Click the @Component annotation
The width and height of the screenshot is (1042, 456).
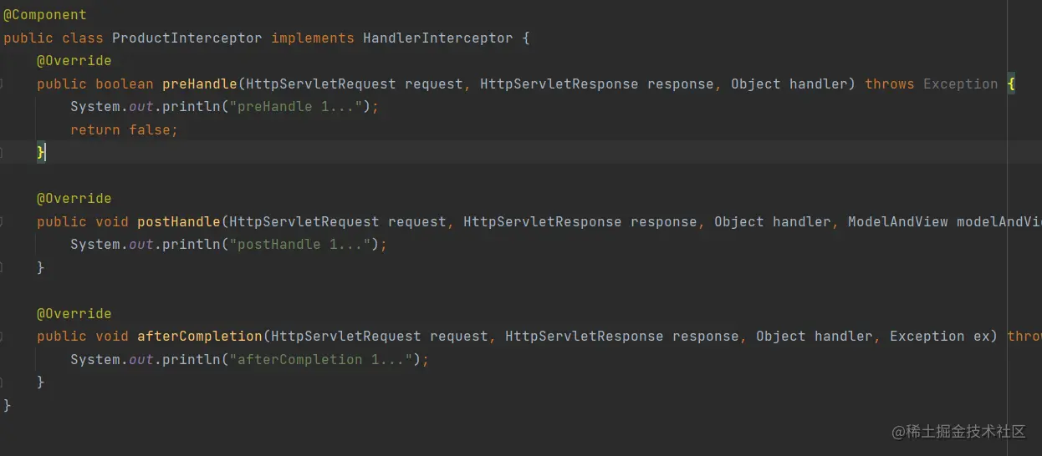pyautogui.click(x=45, y=15)
